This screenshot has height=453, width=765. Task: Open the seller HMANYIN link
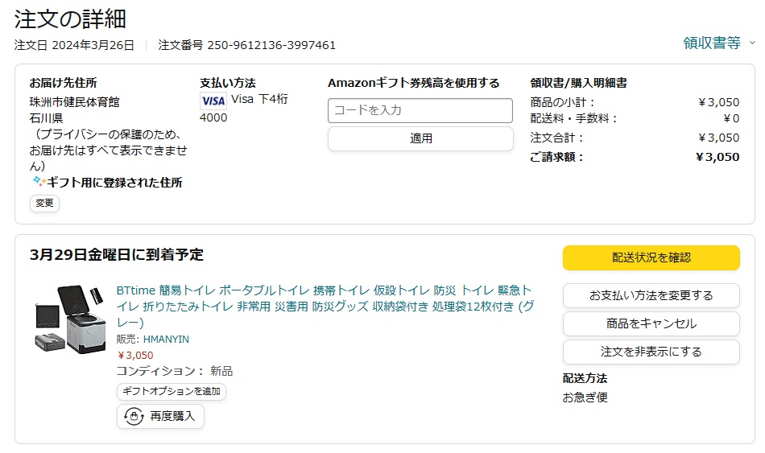click(x=166, y=340)
